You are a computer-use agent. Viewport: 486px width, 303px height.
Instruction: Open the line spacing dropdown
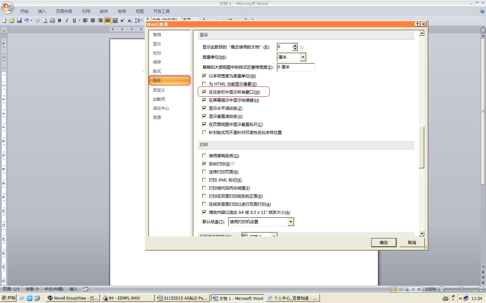click(139, 21)
